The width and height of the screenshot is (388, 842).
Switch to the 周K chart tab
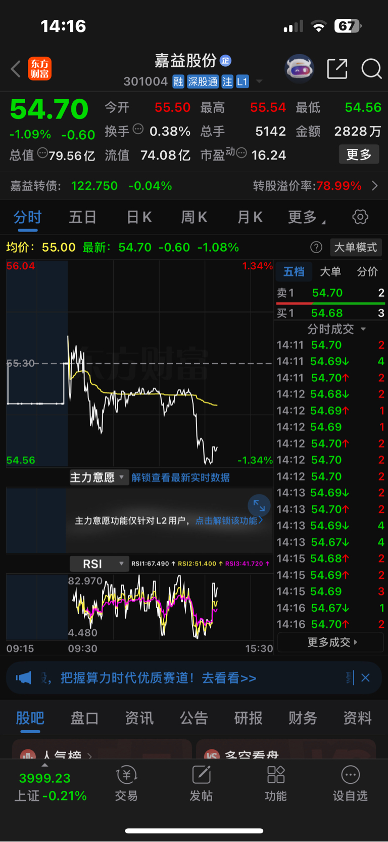195,217
